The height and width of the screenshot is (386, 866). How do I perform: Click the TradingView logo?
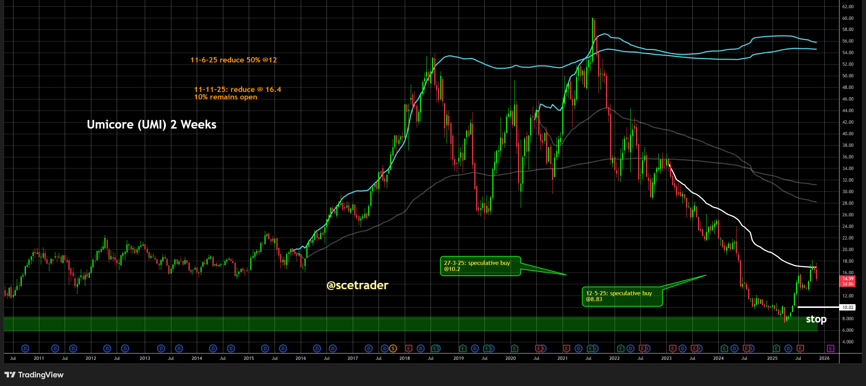click(x=34, y=375)
